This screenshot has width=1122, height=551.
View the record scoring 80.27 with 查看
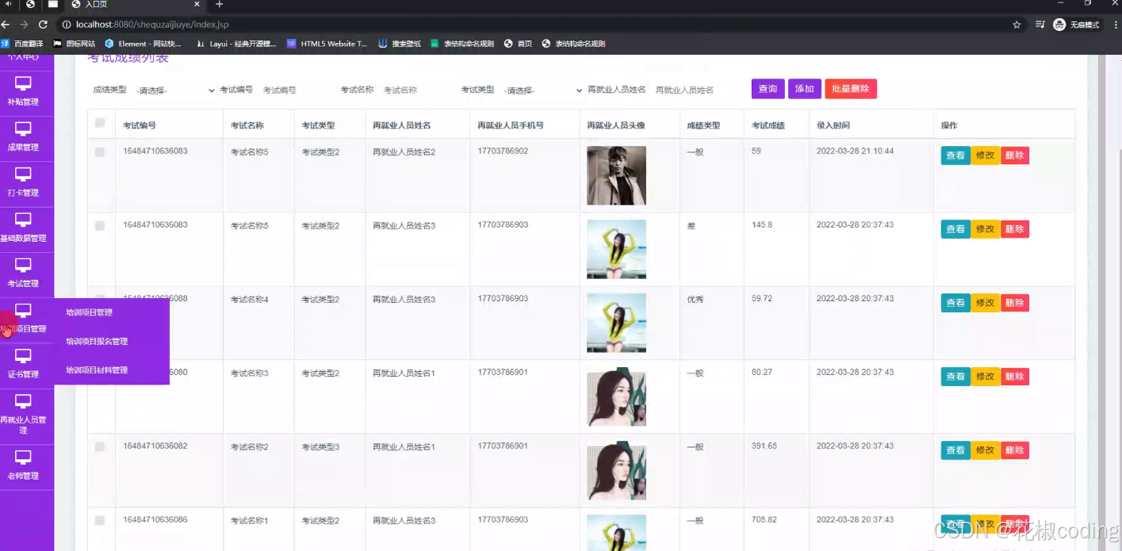coord(955,377)
